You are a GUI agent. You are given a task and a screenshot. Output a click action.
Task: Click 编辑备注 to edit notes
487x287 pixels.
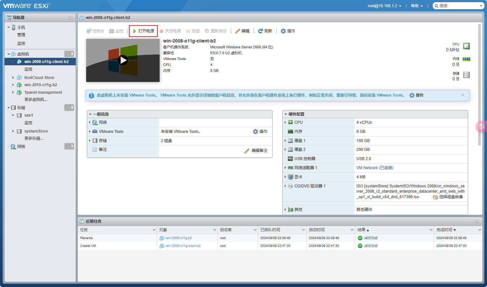(x=256, y=151)
